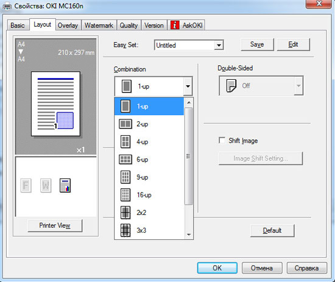Viewport: 335px width, 282px height.
Task: Select the 6-up text entry
Action: [x=143, y=160]
